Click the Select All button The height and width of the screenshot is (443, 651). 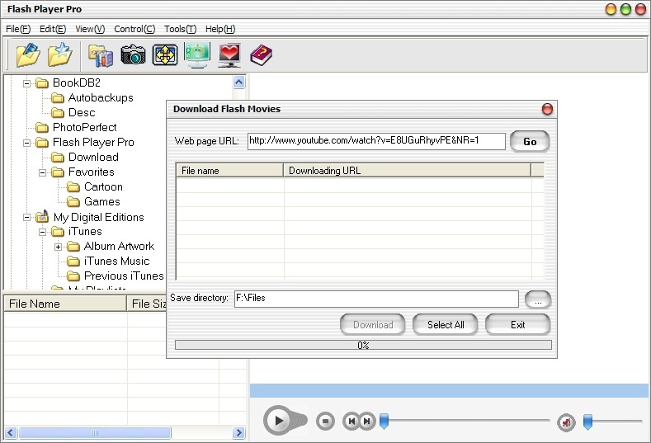click(x=446, y=325)
